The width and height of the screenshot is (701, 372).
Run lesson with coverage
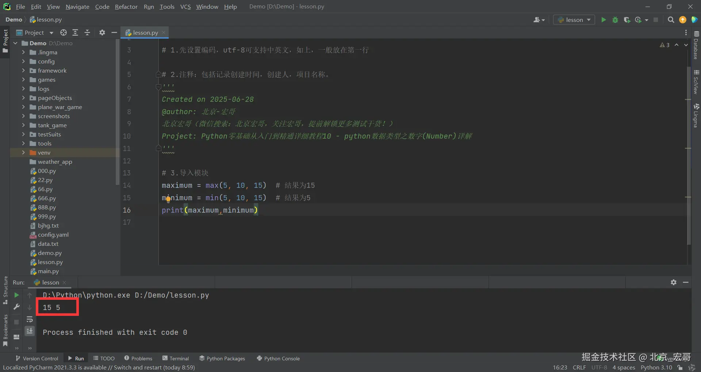point(627,20)
